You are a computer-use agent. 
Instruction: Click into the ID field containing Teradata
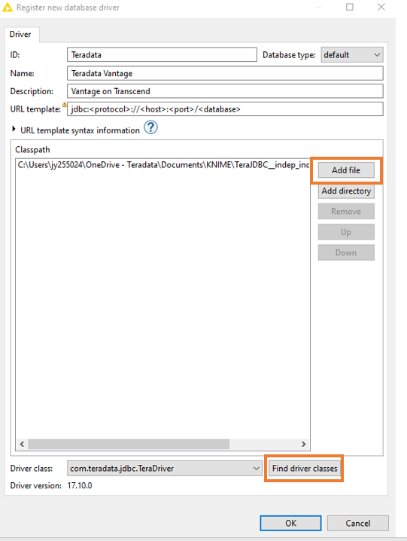coord(162,55)
